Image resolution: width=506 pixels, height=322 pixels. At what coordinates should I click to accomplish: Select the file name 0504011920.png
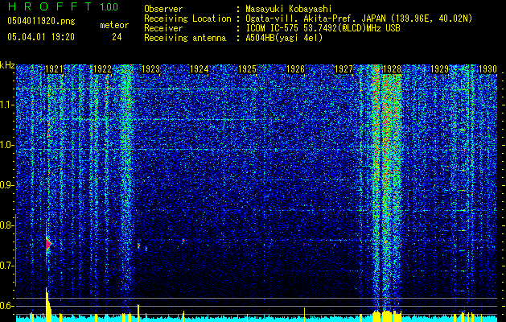pos(41,22)
